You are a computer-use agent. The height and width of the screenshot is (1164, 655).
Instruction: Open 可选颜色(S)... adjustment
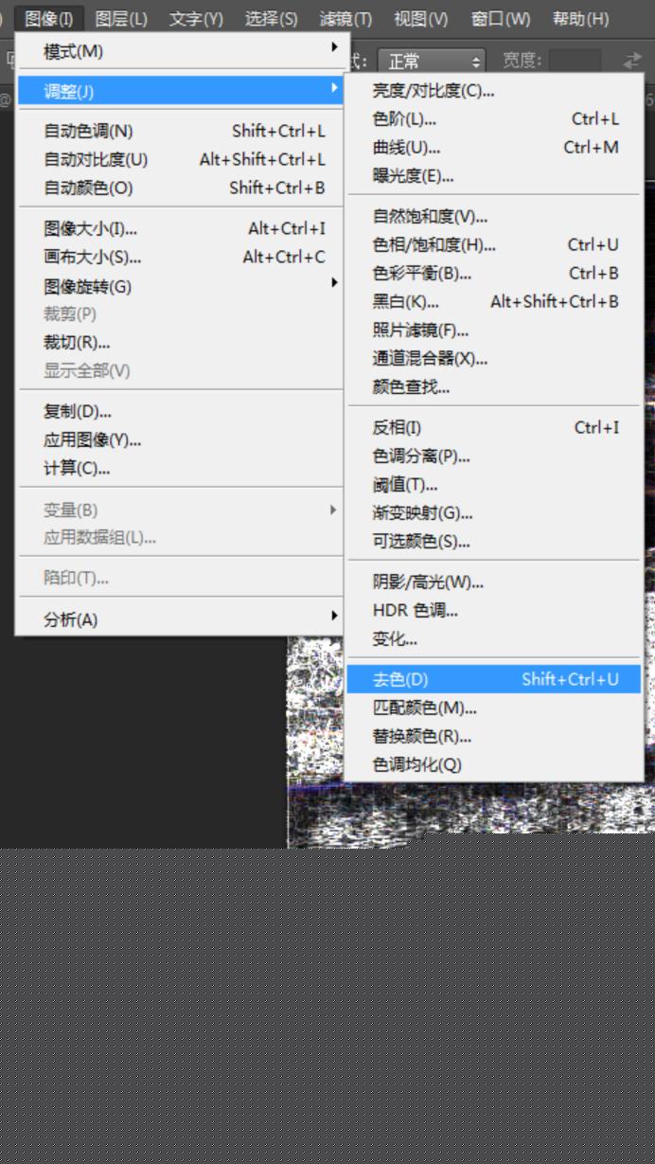click(x=494, y=541)
